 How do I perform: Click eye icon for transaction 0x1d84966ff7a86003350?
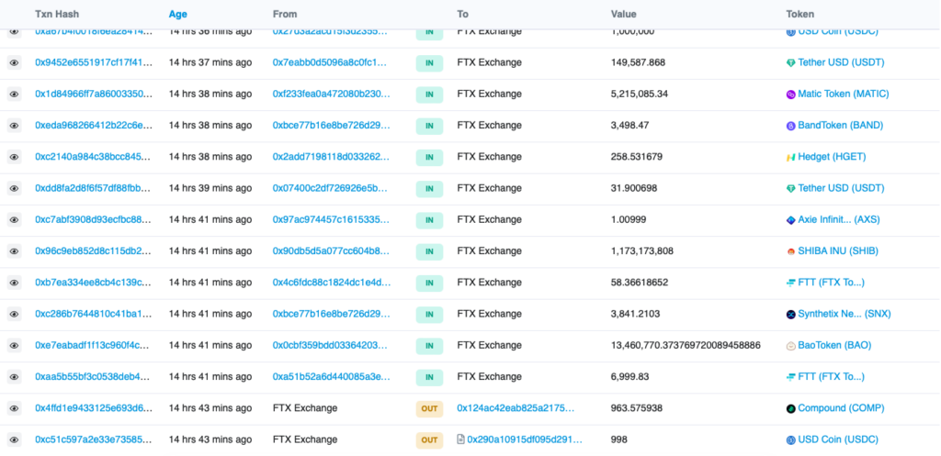[15, 95]
